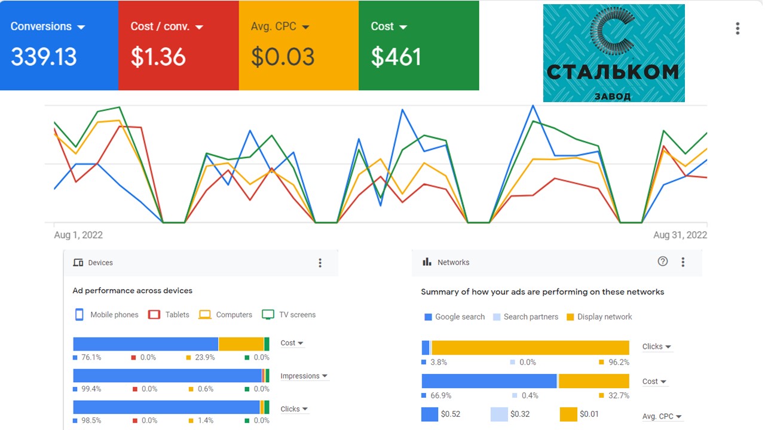This screenshot has height=430, width=765.
Task: Click the TV screens legend icon
Action: click(x=268, y=315)
